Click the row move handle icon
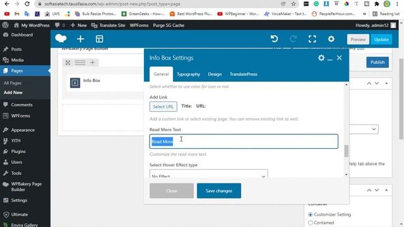 click(x=68, y=62)
